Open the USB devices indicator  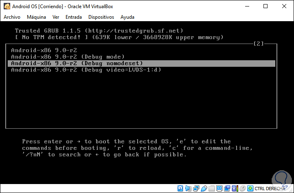(x=204, y=188)
